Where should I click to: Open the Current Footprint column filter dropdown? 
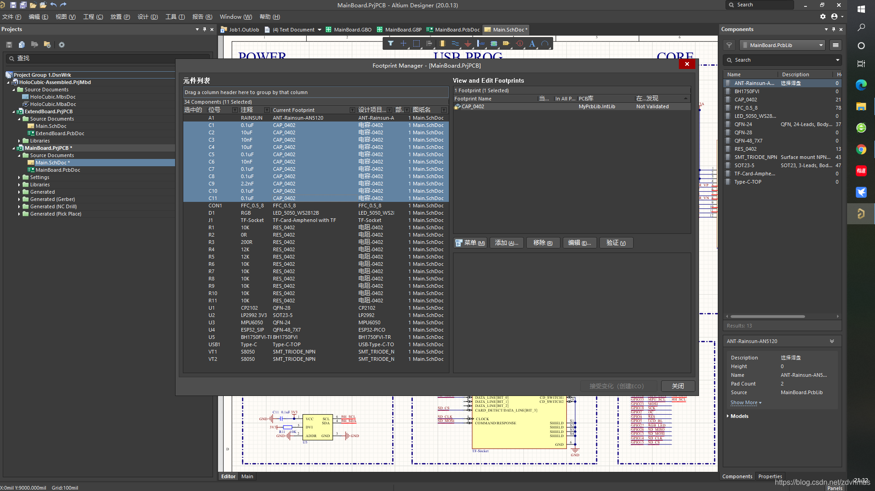point(352,110)
